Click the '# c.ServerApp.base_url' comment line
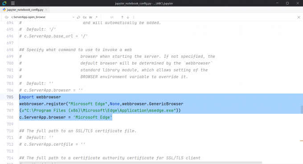This screenshot has height=164, width=303. click(x=53, y=36)
